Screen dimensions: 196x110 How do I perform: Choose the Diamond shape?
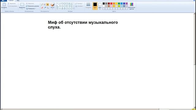60,6
